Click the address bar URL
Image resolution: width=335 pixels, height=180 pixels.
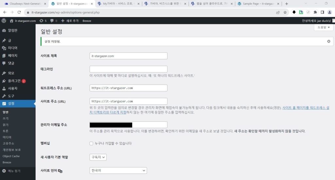pos(65,12)
